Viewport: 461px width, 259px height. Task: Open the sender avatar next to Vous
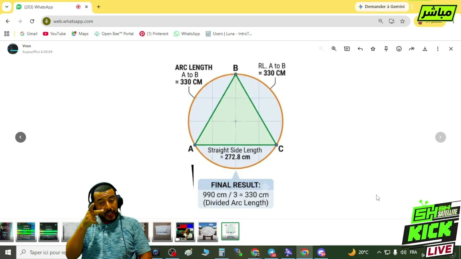pyautogui.click(x=13, y=49)
